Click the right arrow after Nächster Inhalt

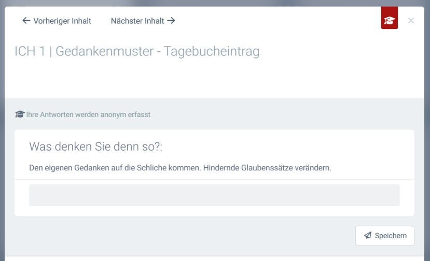click(171, 21)
